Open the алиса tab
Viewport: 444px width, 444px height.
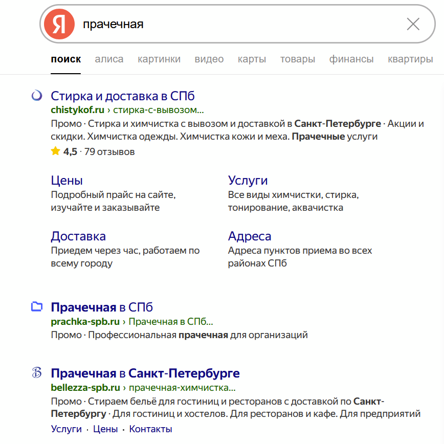(108, 59)
